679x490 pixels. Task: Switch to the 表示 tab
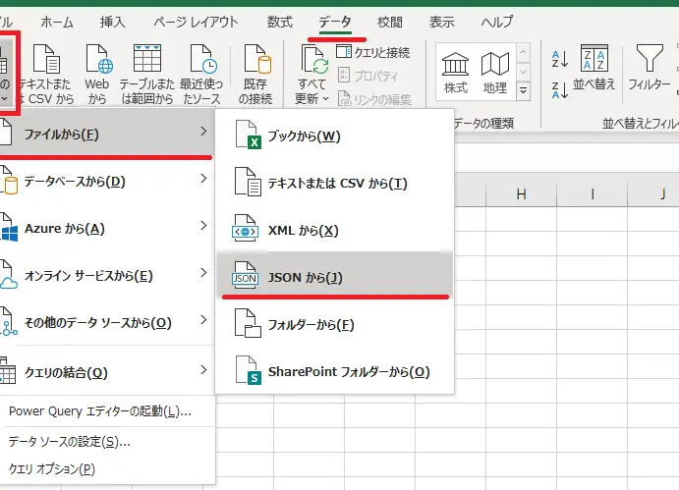click(x=442, y=22)
